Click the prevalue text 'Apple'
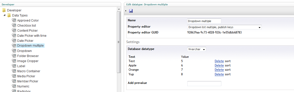The width and height of the screenshot is (294, 92). coord(133,65)
